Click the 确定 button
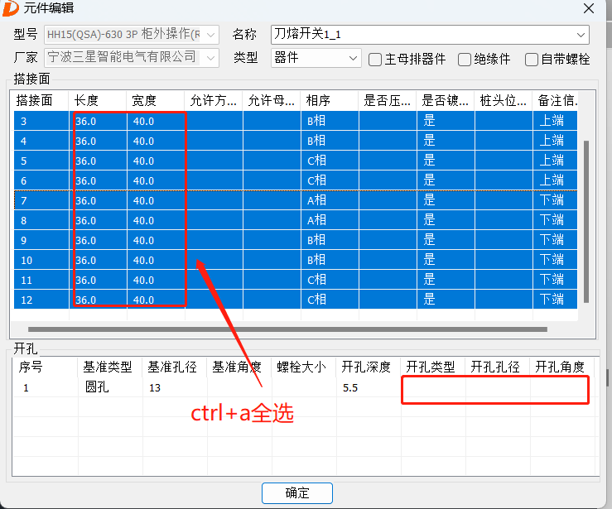This screenshot has height=509, width=612. 297,493
